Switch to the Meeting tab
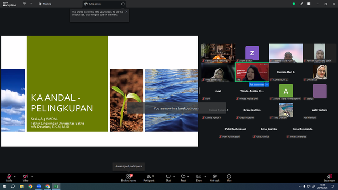The image size is (338, 190). pos(45,4)
